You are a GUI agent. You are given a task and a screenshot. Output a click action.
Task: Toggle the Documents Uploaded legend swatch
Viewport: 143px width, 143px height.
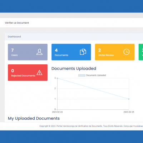pyautogui.click(x=82, y=75)
